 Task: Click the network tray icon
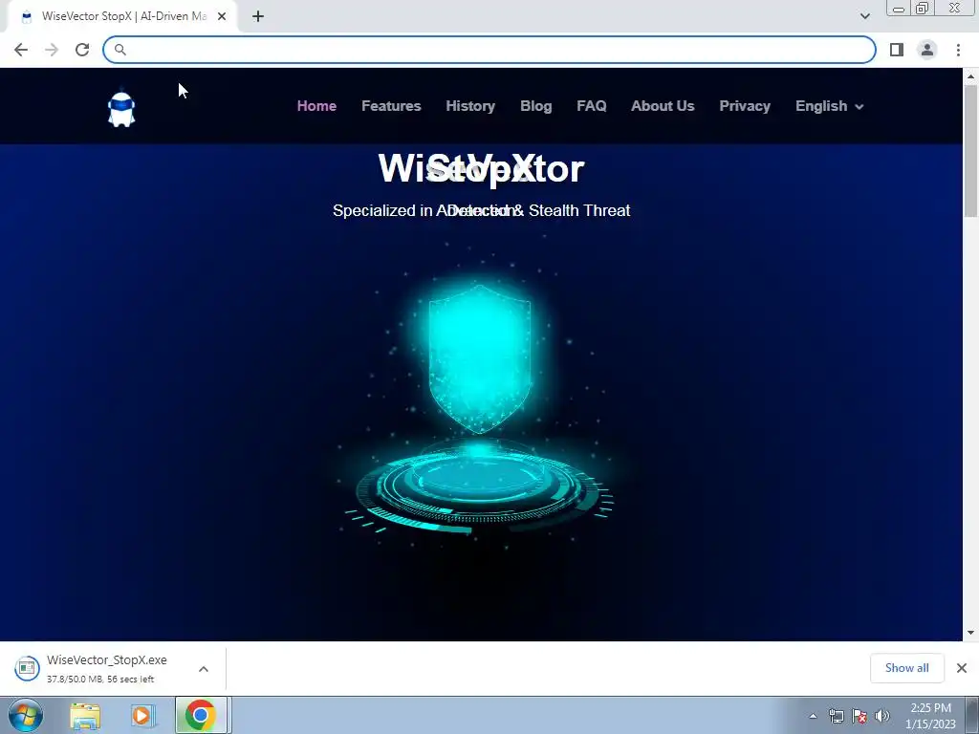(x=836, y=716)
